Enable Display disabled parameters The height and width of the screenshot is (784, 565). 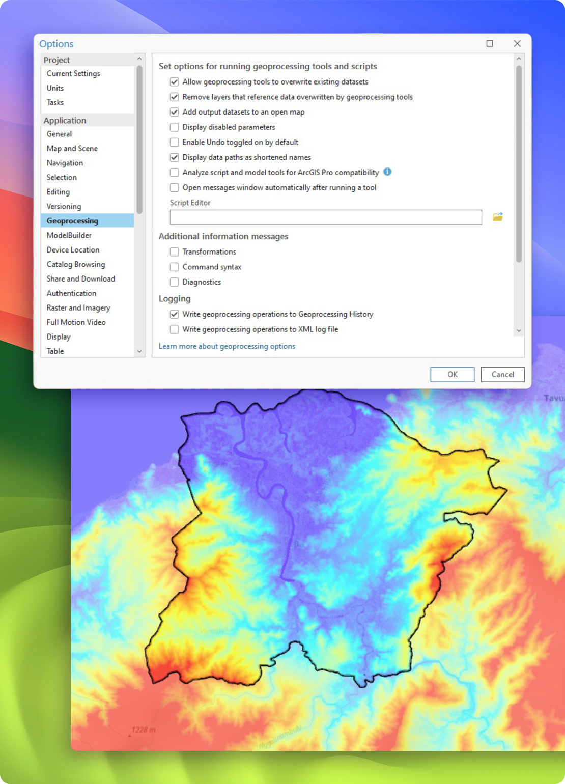point(175,127)
